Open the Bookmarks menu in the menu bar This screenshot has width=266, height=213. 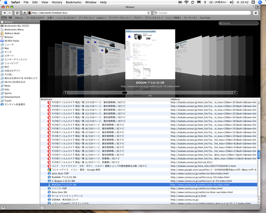[x=74, y=2]
